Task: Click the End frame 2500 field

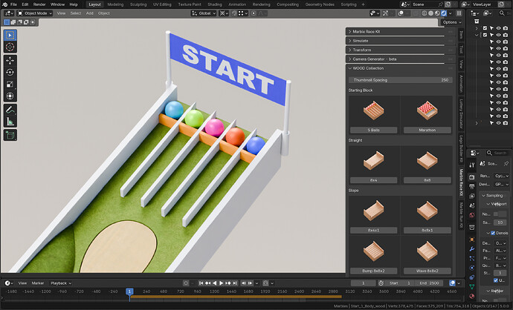Action: [430, 283]
